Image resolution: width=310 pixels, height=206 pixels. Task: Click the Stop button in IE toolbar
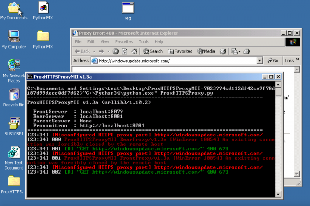click(x=116, y=51)
